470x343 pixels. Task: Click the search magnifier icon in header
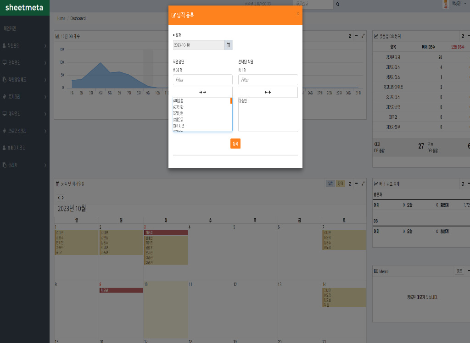[x=338, y=4]
